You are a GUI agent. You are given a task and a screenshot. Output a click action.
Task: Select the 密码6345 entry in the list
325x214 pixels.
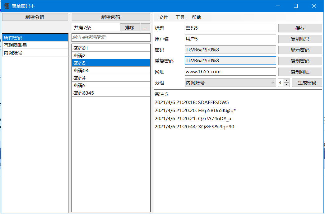(111, 93)
